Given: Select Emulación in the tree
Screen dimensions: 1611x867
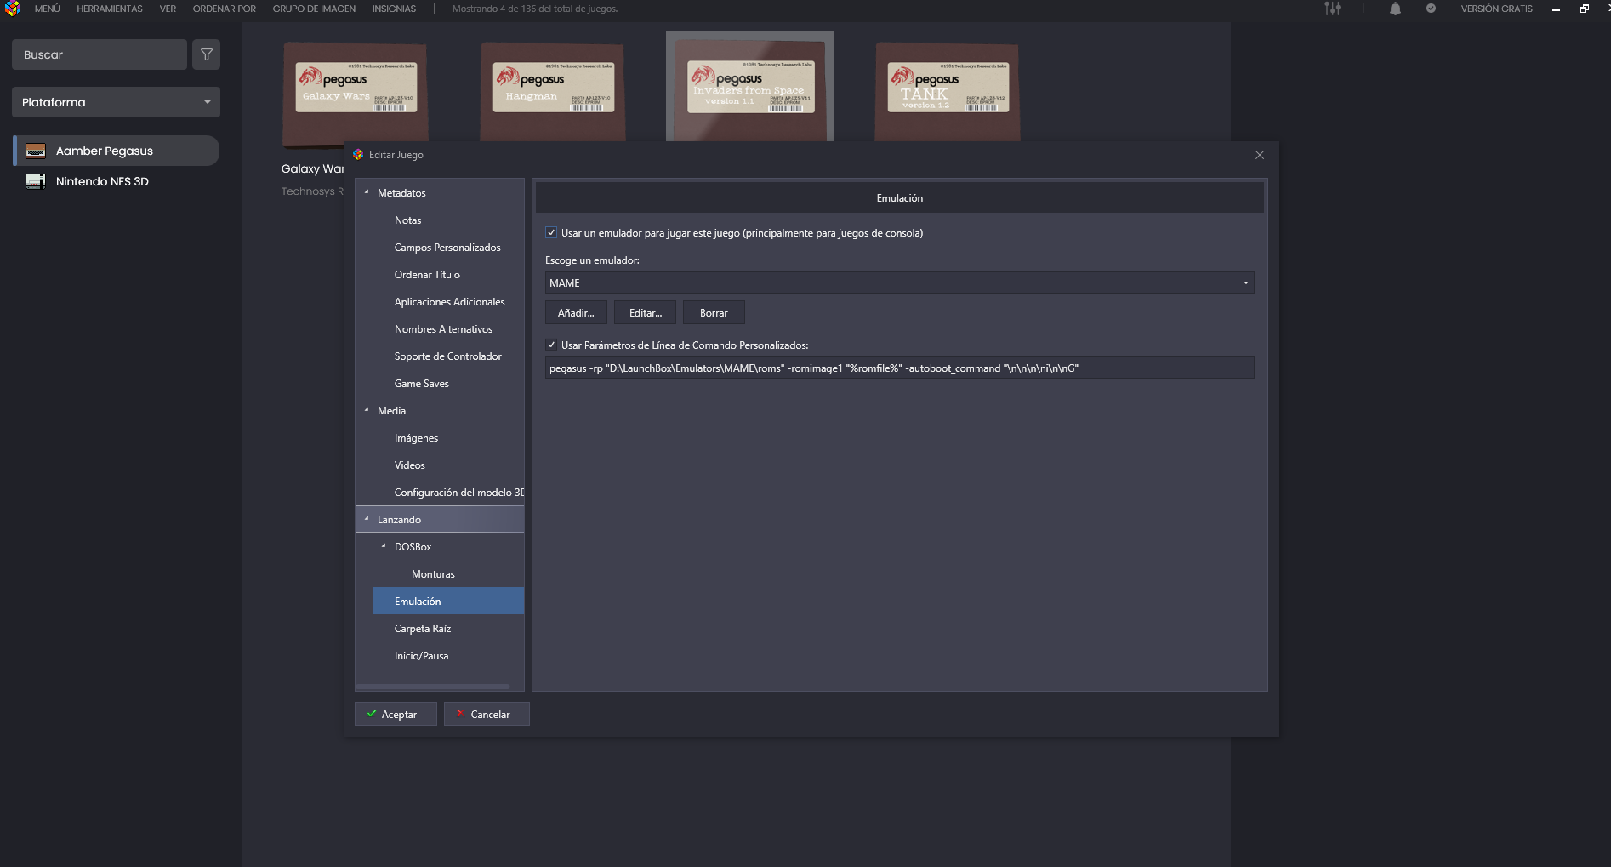Looking at the screenshot, I should point(448,601).
